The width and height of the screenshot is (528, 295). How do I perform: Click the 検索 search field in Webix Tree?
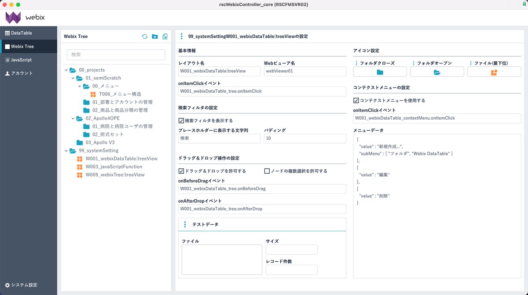(116, 55)
